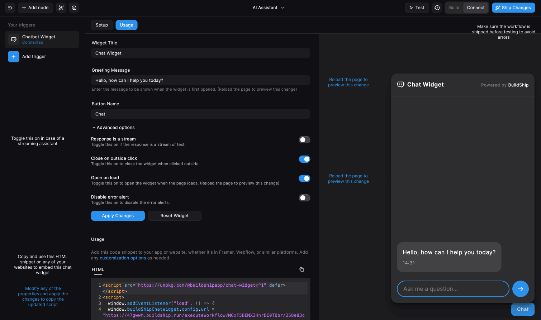Toggle Response is a stream switch
Viewport: 541px width, 320px height.
(304, 140)
